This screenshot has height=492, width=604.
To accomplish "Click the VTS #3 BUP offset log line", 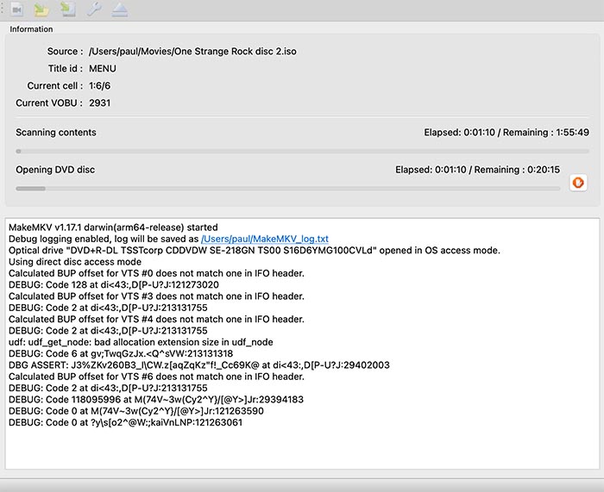I will (x=156, y=296).
